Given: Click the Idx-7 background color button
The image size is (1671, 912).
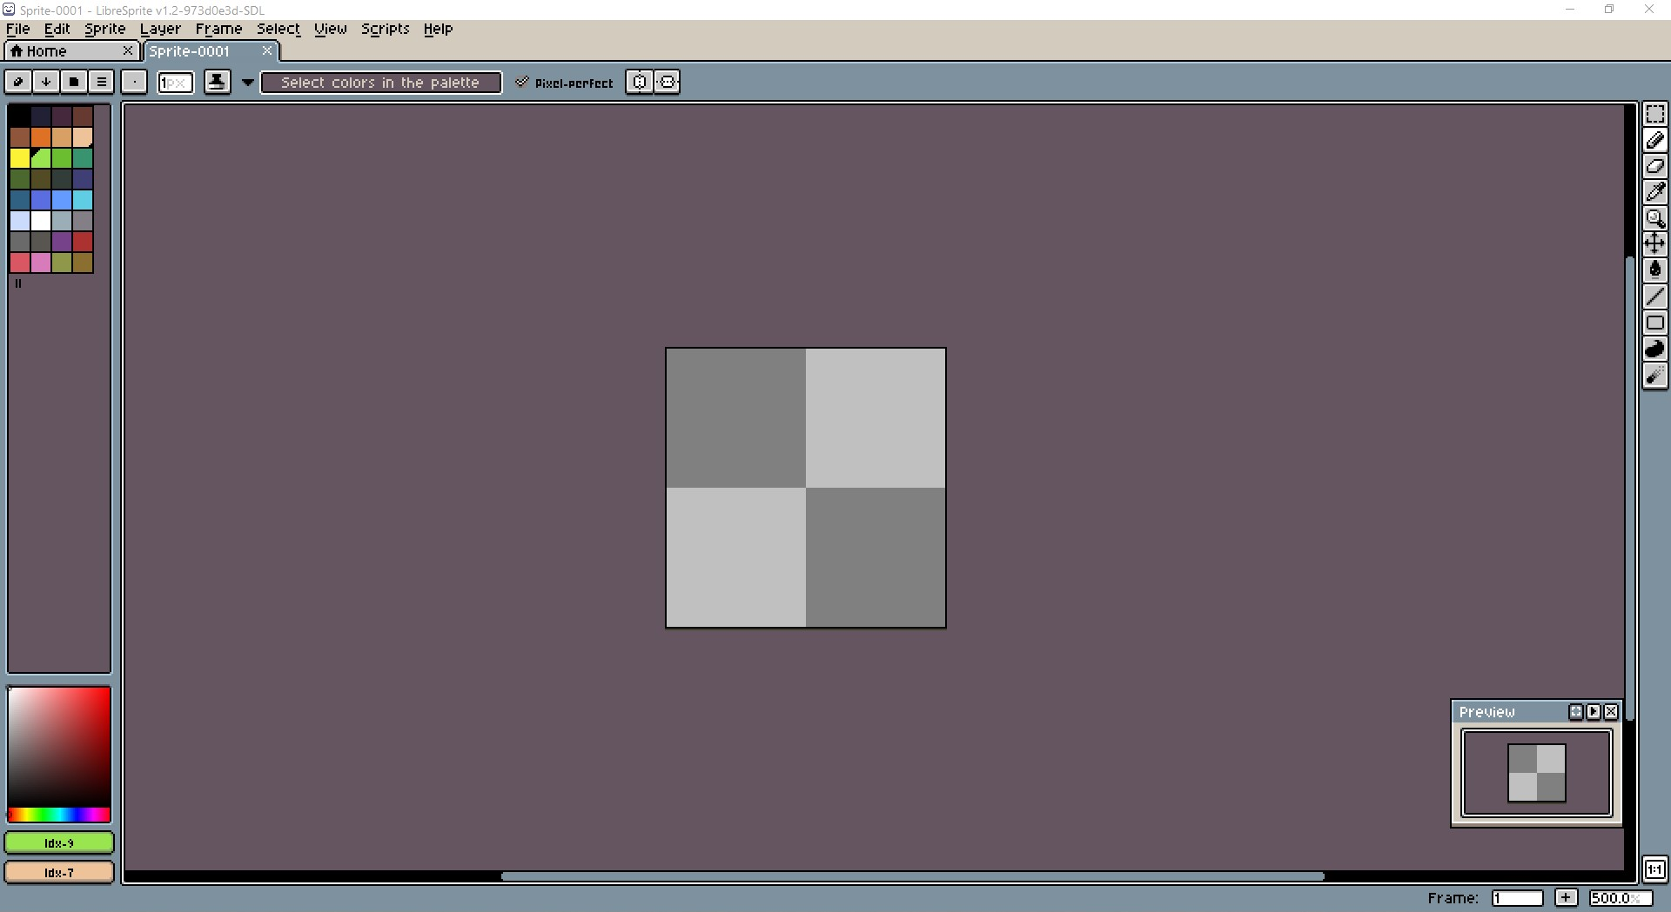Looking at the screenshot, I should [59, 872].
